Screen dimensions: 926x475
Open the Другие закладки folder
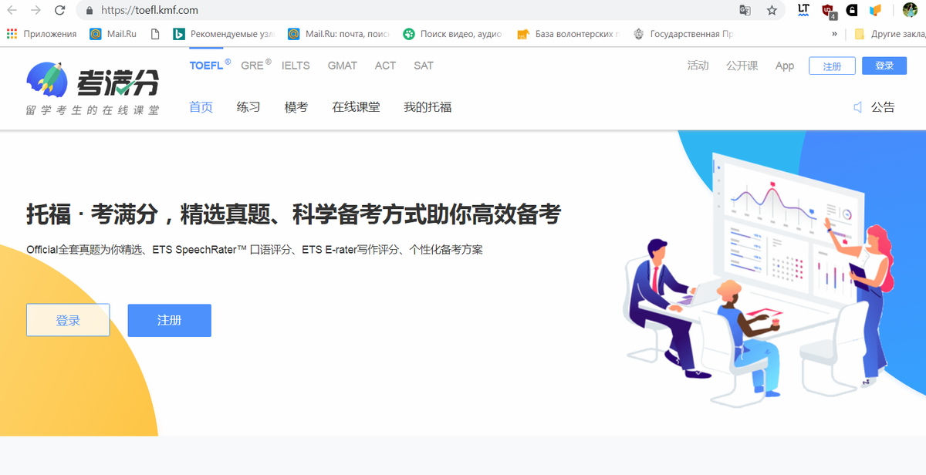(889, 34)
